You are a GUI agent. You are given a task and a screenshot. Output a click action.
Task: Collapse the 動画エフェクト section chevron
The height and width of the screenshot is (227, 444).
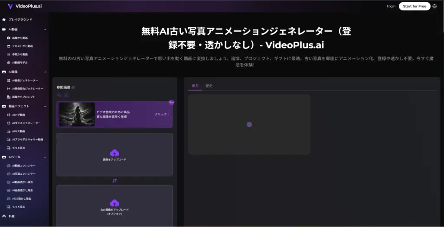point(45,106)
